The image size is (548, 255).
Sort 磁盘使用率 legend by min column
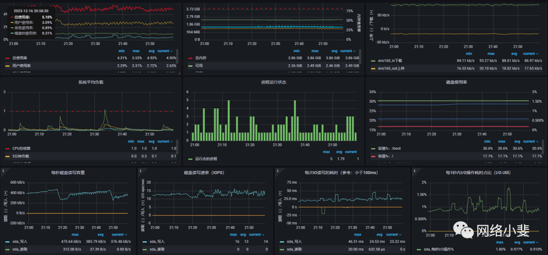[487, 142]
